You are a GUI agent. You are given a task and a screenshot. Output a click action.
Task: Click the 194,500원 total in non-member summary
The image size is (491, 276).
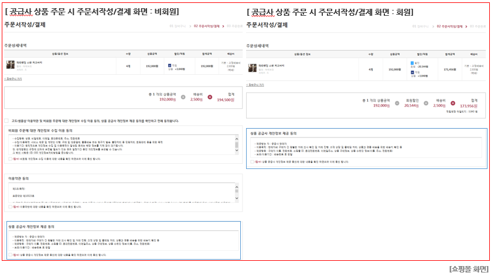point(226,100)
